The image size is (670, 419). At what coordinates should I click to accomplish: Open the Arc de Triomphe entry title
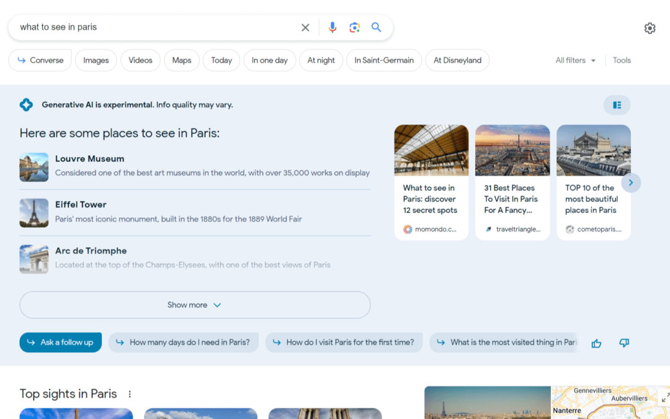(x=91, y=251)
